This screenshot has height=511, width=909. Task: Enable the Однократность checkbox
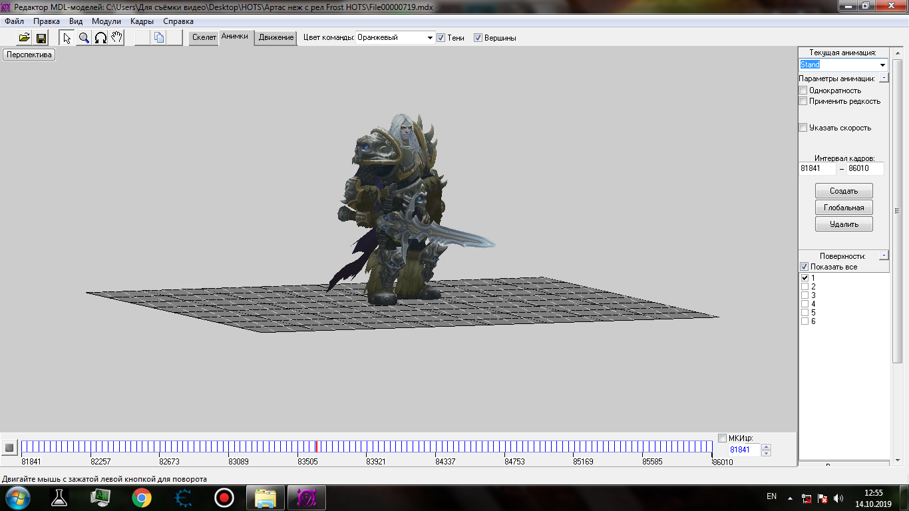tap(803, 90)
